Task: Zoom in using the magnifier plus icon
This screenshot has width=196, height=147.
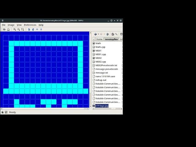Action: pos(15,29)
